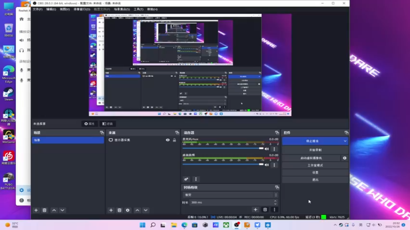Open Microsoft Edge from taskbar
The height and width of the screenshot is (230, 410).
[x=184, y=225]
